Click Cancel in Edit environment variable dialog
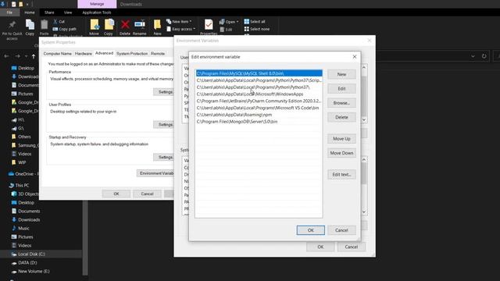The width and height of the screenshot is (500, 281). tap(341, 230)
